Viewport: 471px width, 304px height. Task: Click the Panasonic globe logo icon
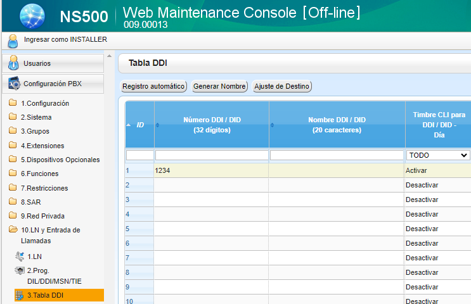32,16
